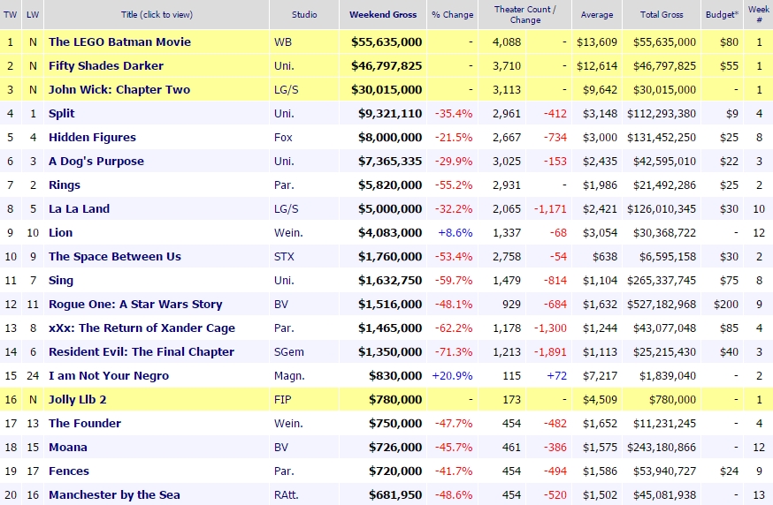Open the Rings movie link

[64, 185]
